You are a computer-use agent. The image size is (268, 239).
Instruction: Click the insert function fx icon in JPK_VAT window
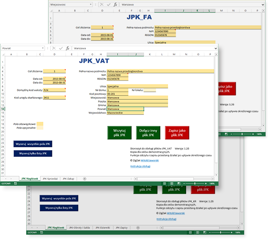coord(68,48)
